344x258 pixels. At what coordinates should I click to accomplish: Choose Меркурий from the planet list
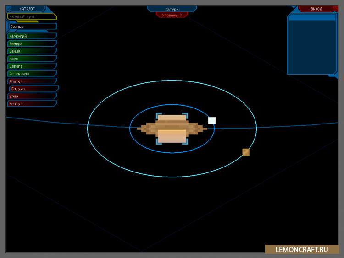[x=31, y=36]
